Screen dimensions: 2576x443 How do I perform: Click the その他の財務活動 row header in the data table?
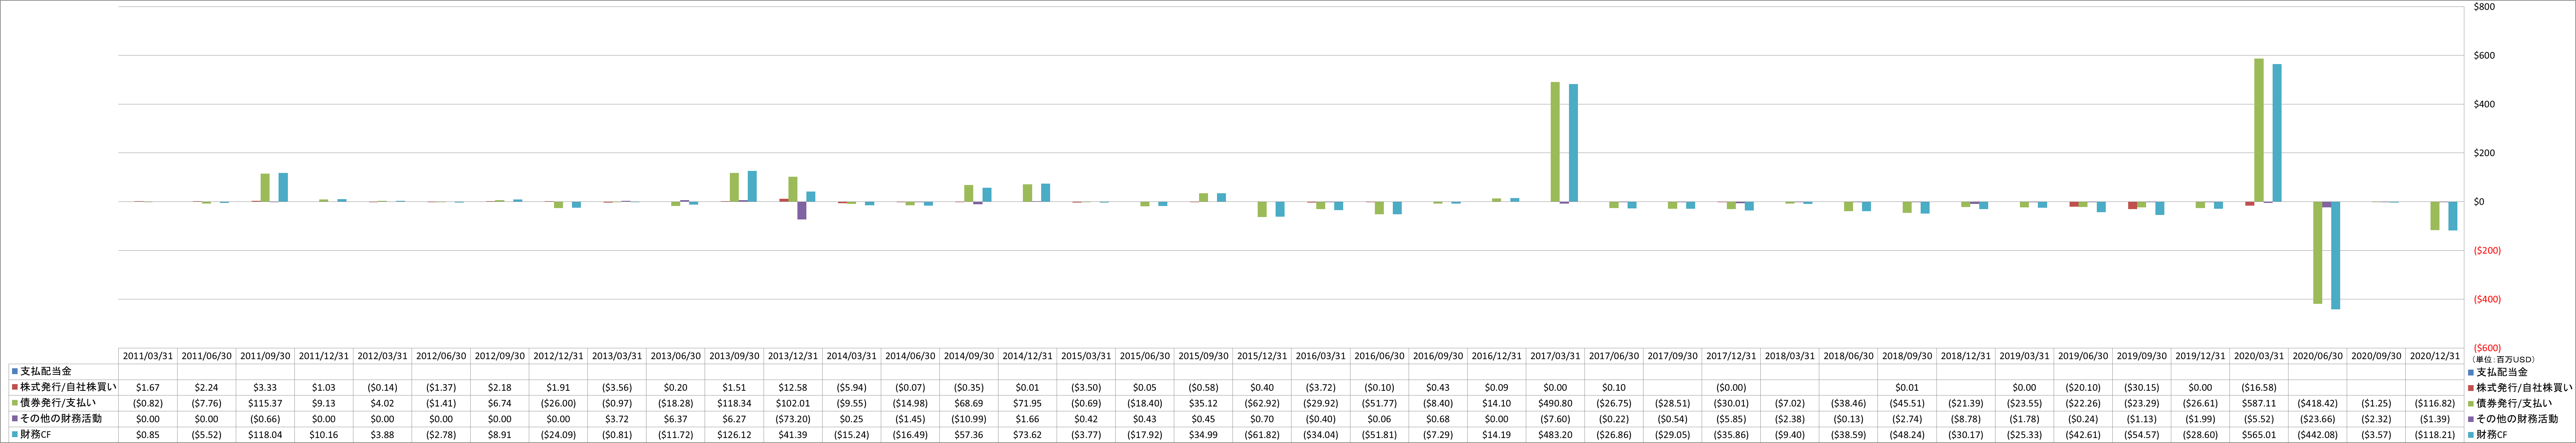(x=63, y=419)
